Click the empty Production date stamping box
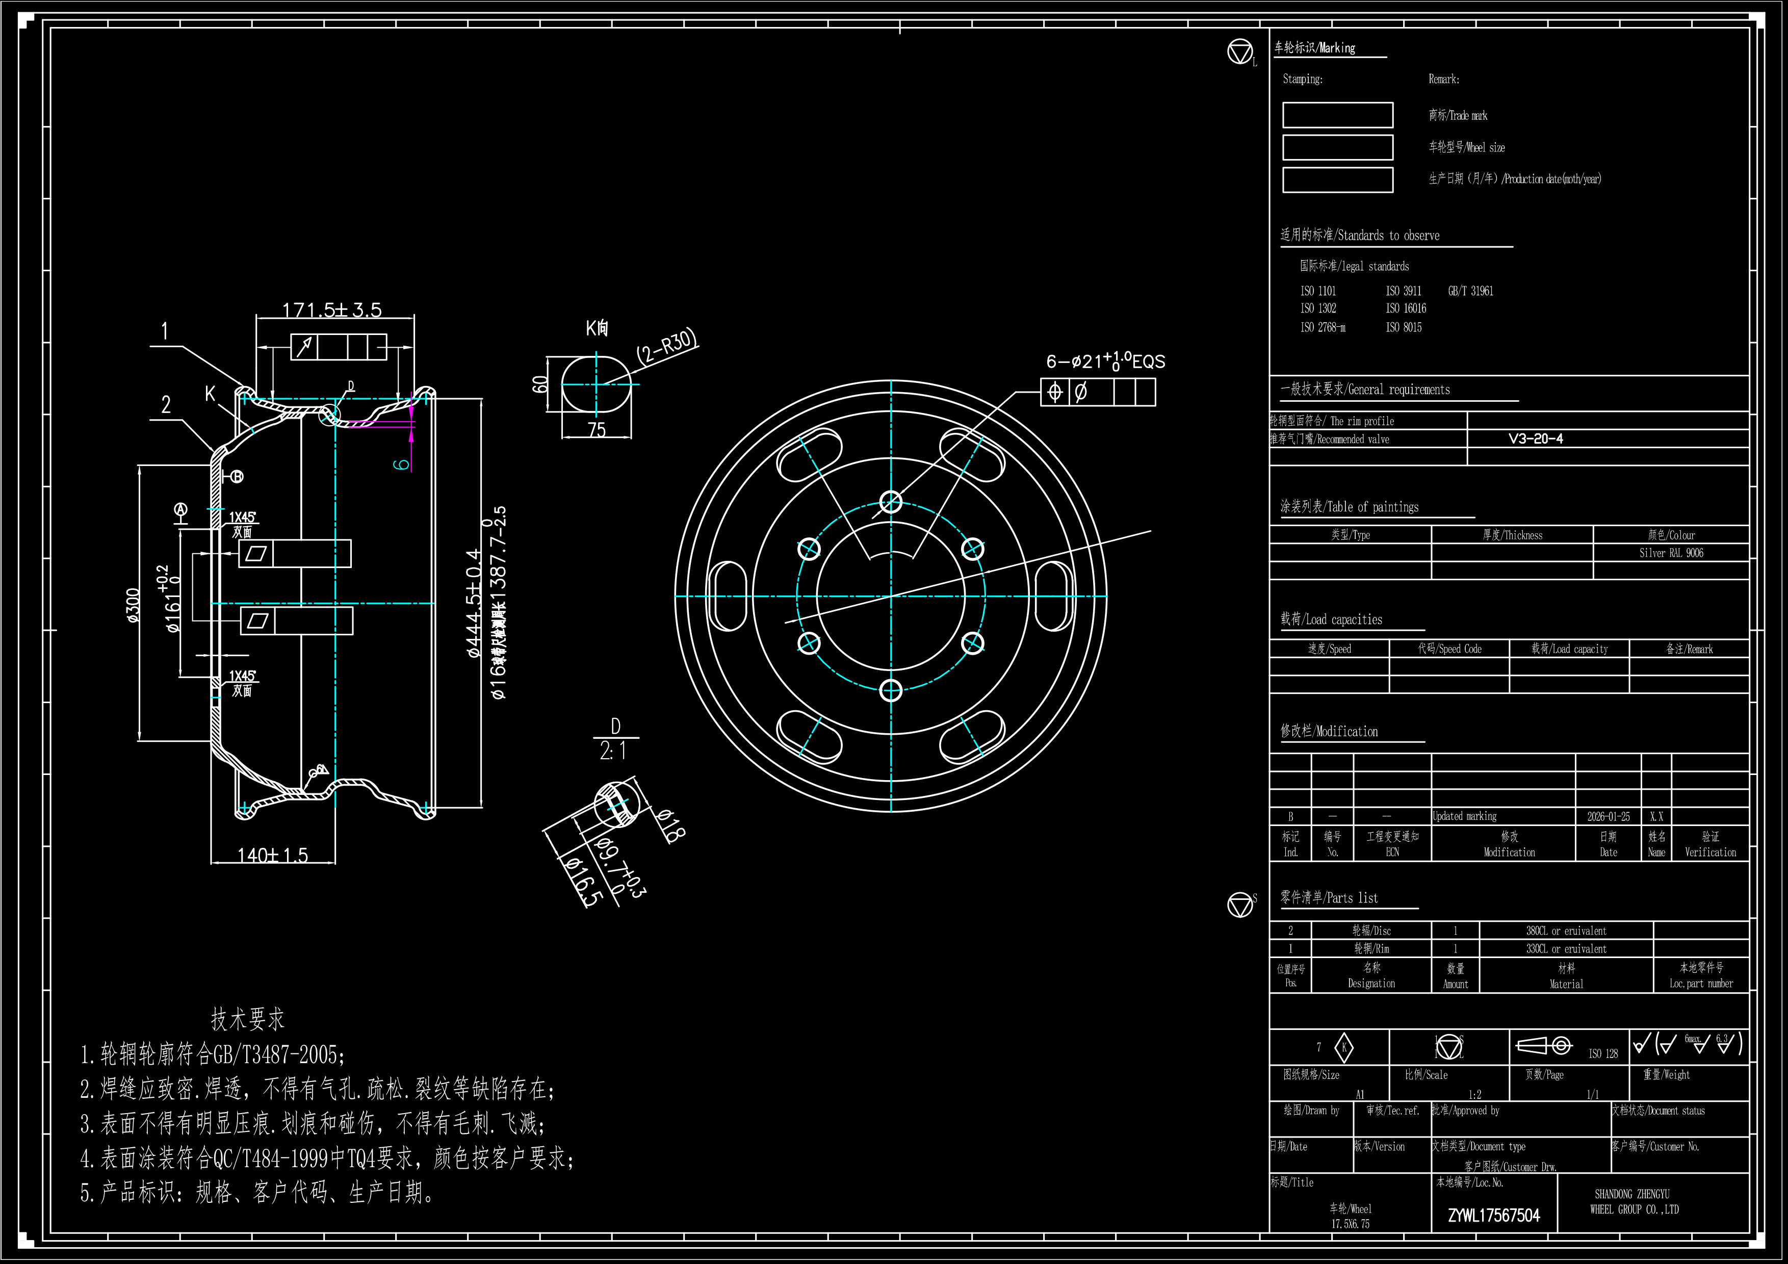1788x1264 pixels. coord(1337,180)
